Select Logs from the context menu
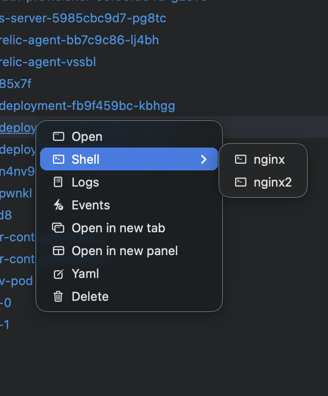Image resolution: width=328 pixels, height=396 pixels. point(85,182)
